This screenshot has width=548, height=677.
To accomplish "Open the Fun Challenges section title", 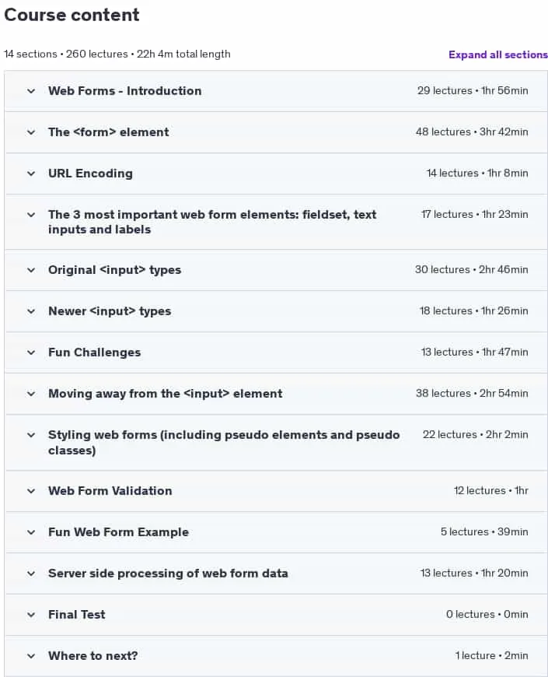I will [94, 353].
